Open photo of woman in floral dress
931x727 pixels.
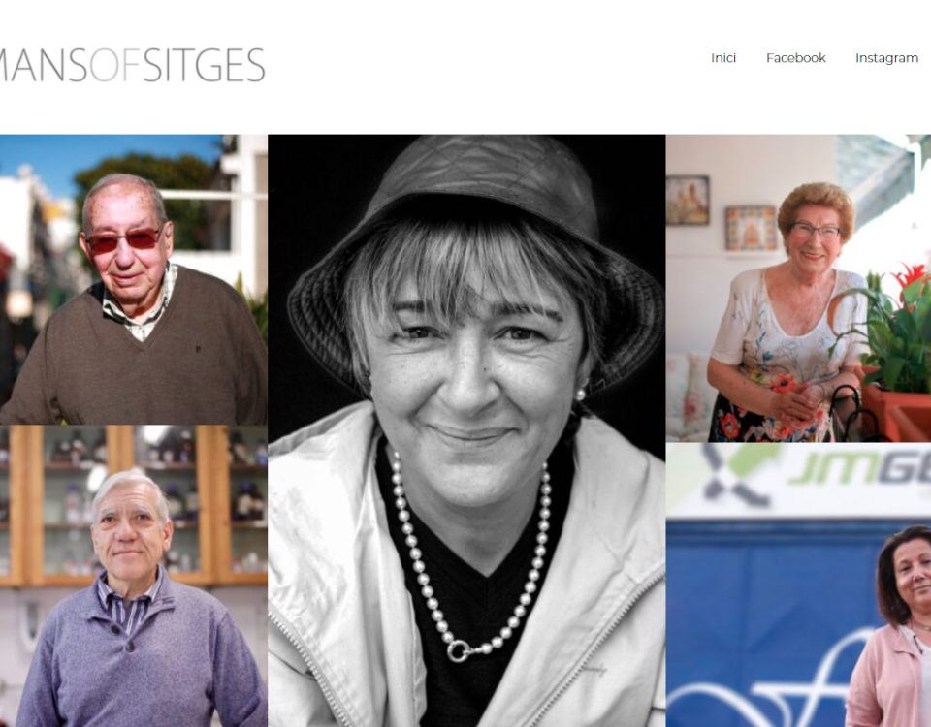click(x=798, y=288)
